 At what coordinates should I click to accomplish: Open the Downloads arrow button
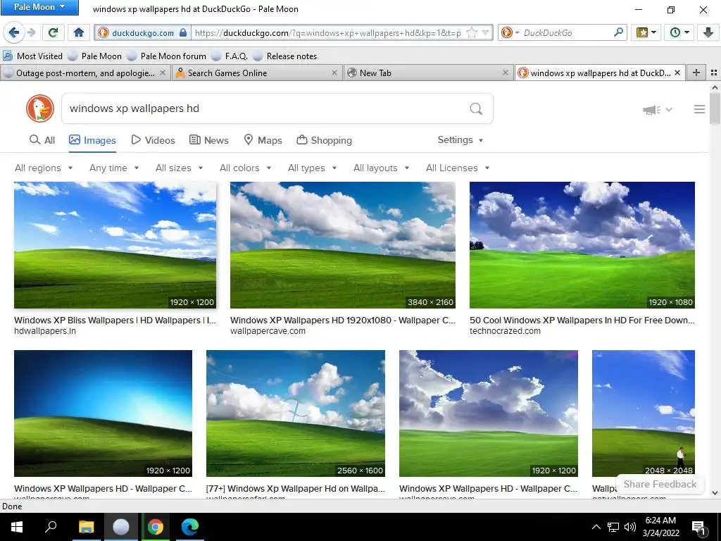[708, 32]
